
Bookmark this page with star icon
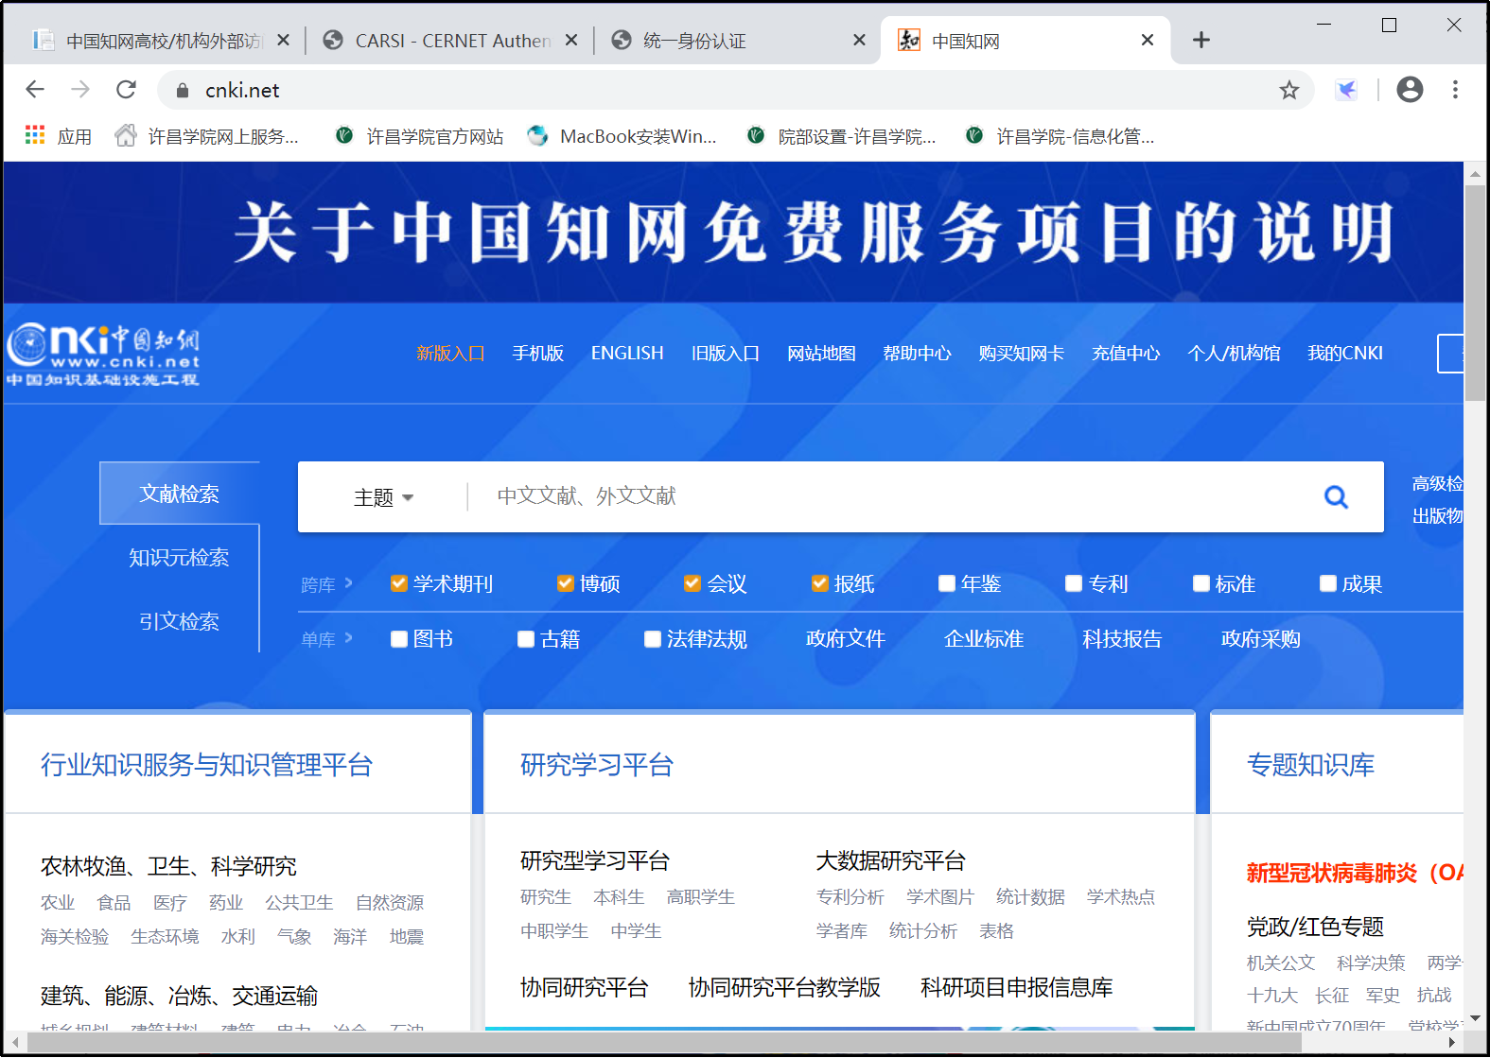1288,91
